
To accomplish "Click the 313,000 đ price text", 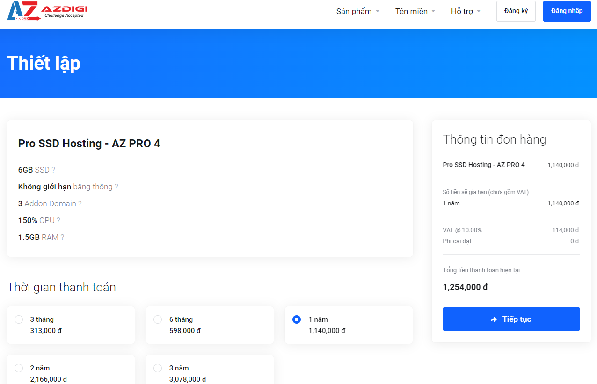I will tap(46, 331).
